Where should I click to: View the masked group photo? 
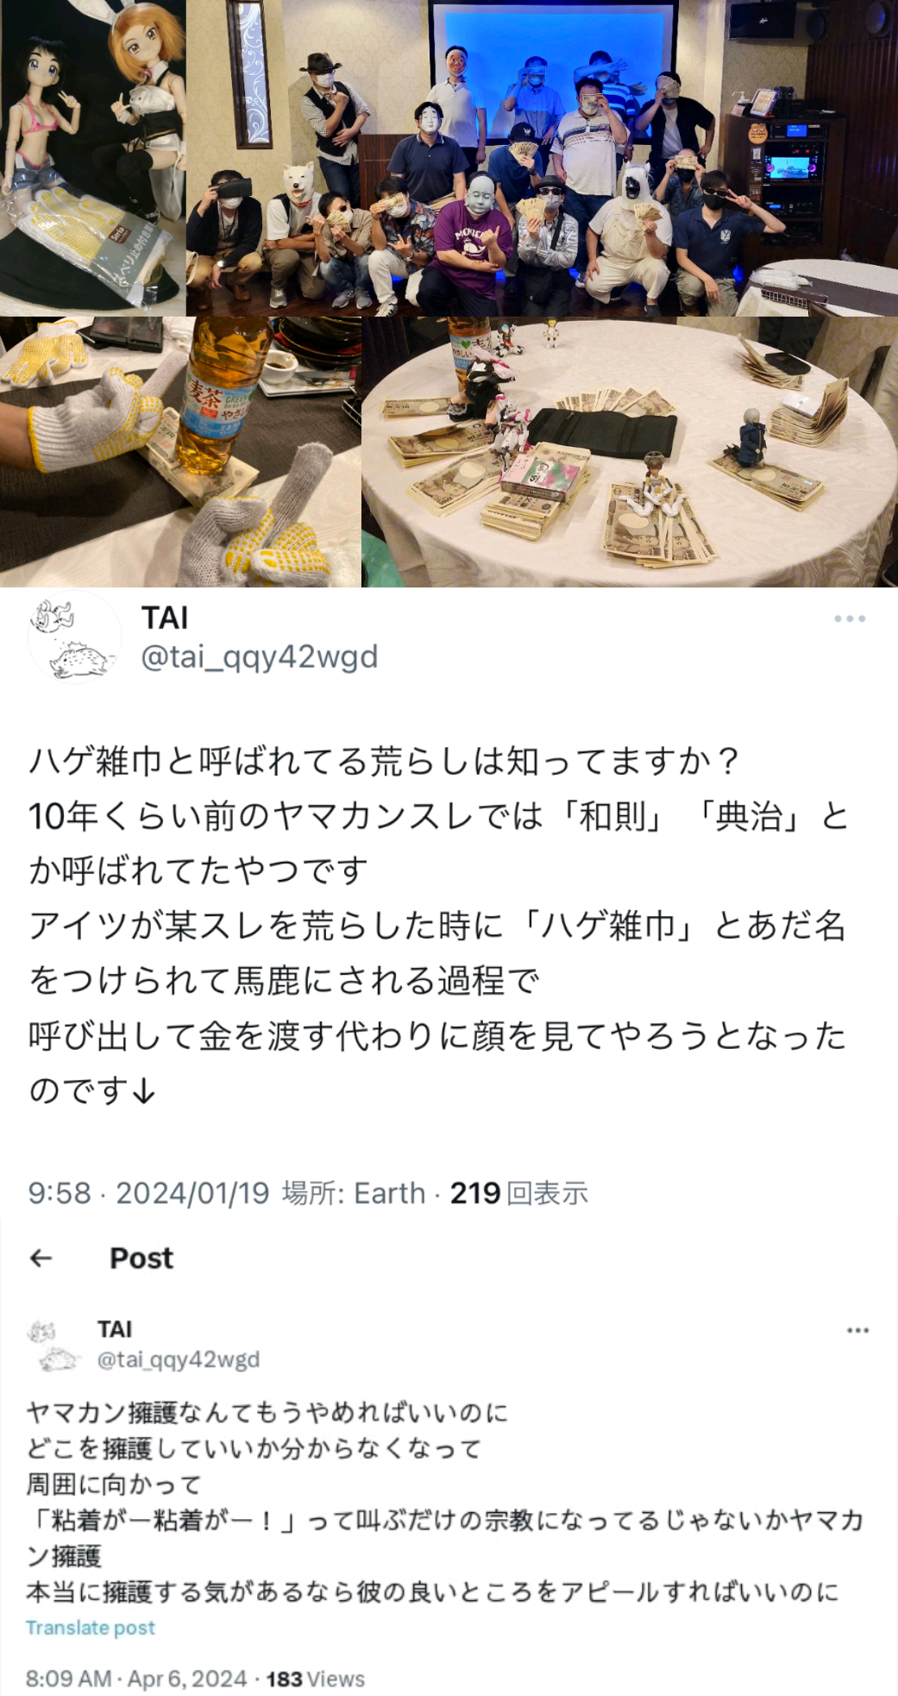click(x=542, y=157)
